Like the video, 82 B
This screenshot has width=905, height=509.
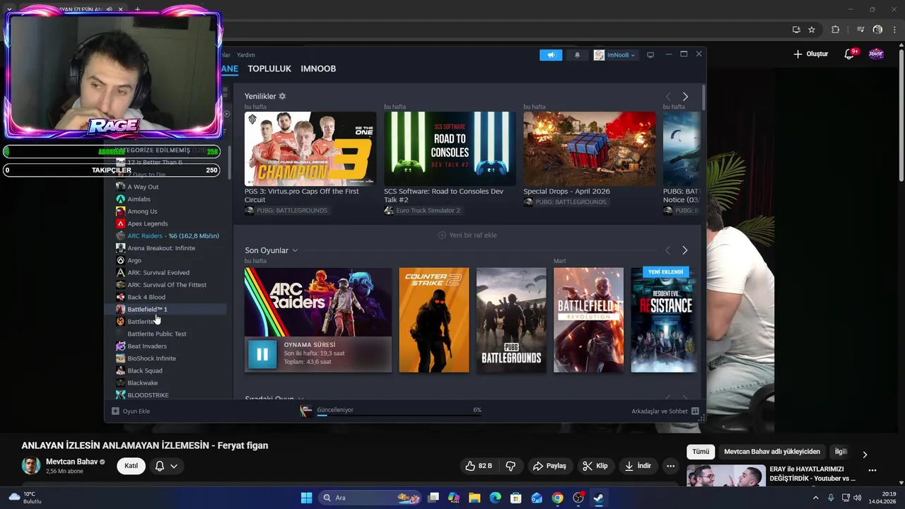478,466
